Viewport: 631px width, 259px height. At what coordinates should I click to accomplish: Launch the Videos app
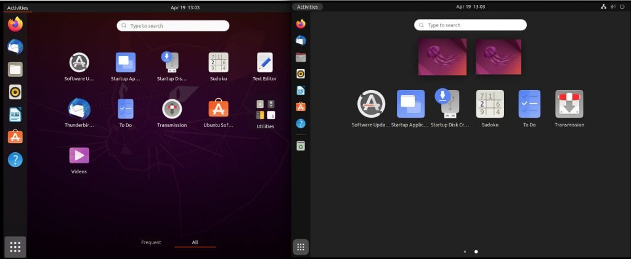[x=79, y=160]
